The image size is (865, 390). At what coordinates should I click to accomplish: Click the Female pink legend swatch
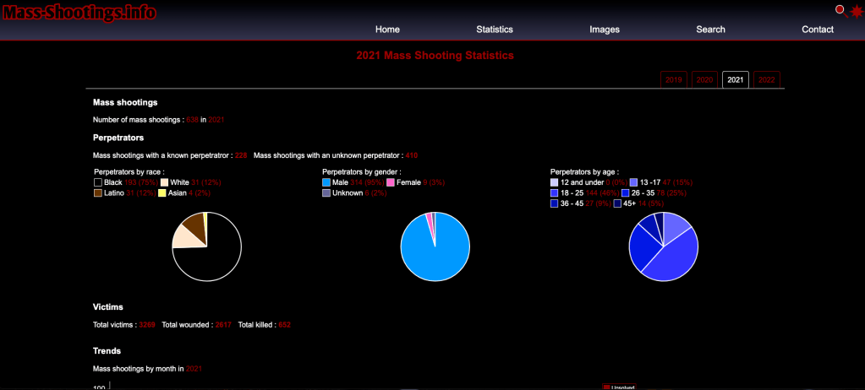click(x=391, y=182)
